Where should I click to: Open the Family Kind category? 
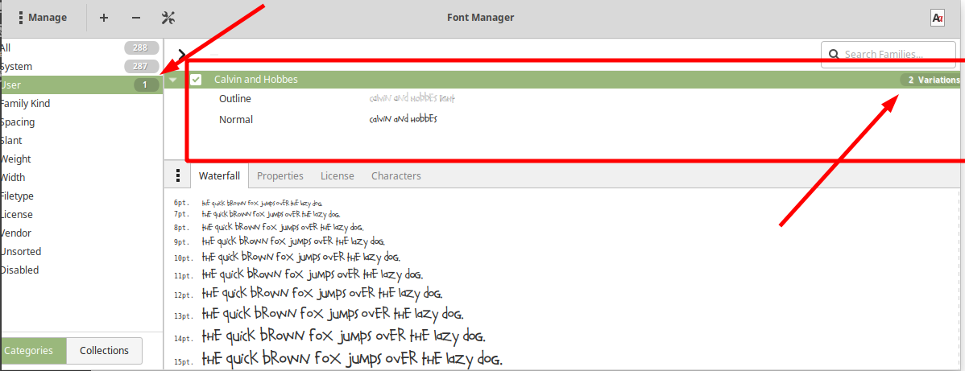point(80,103)
